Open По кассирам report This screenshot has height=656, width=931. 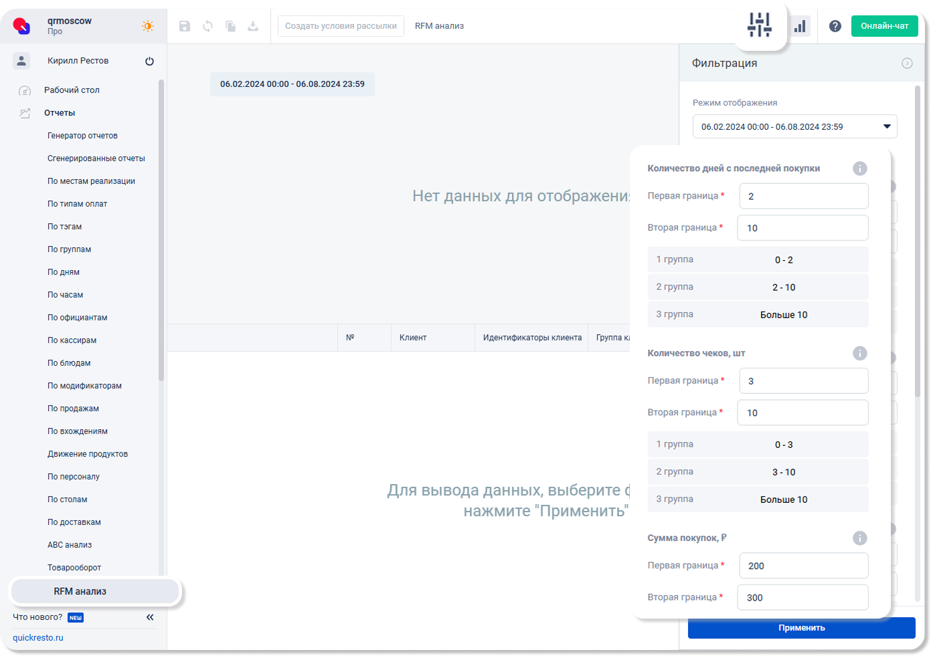click(72, 340)
